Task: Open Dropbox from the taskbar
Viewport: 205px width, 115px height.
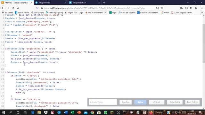Action: point(46,112)
